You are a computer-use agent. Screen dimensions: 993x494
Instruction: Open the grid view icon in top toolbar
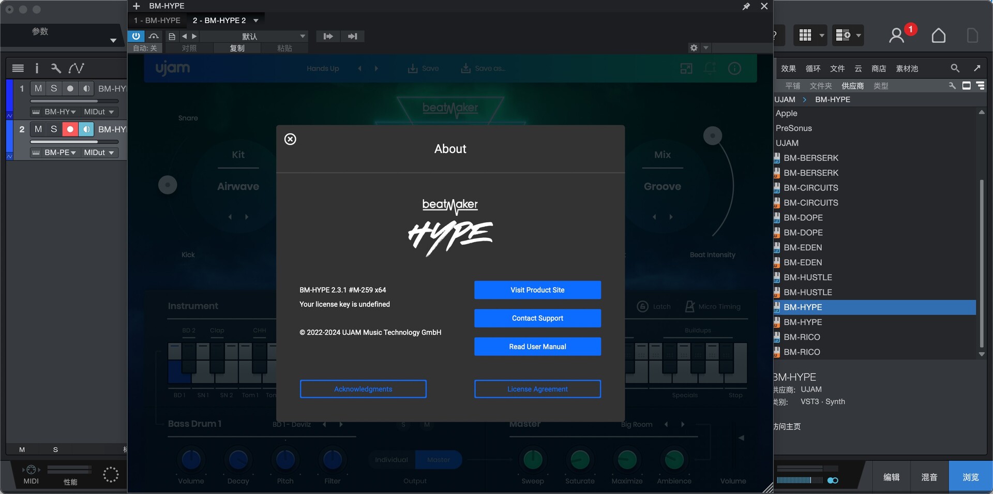(805, 35)
